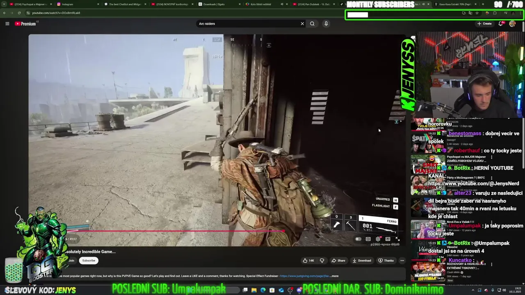Switch to 'The best ChatBot and Widget' tab
The height and width of the screenshot is (295, 525).
point(125,4)
